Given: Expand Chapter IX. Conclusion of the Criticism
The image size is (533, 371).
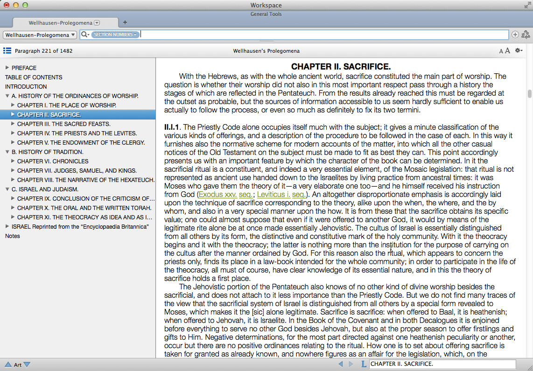Looking at the screenshot, I should (x=13, y=198).
